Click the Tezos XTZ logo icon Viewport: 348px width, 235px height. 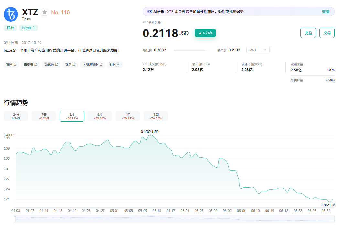point(11,15)
